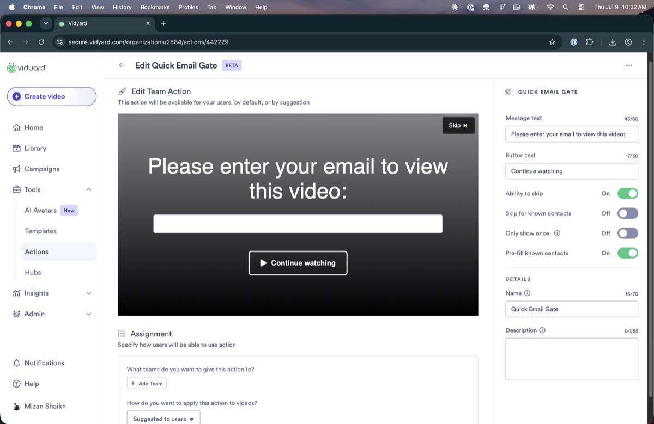Click the Continue watching preview button
This screenshot has height=424, width=654.
[298, 263]
